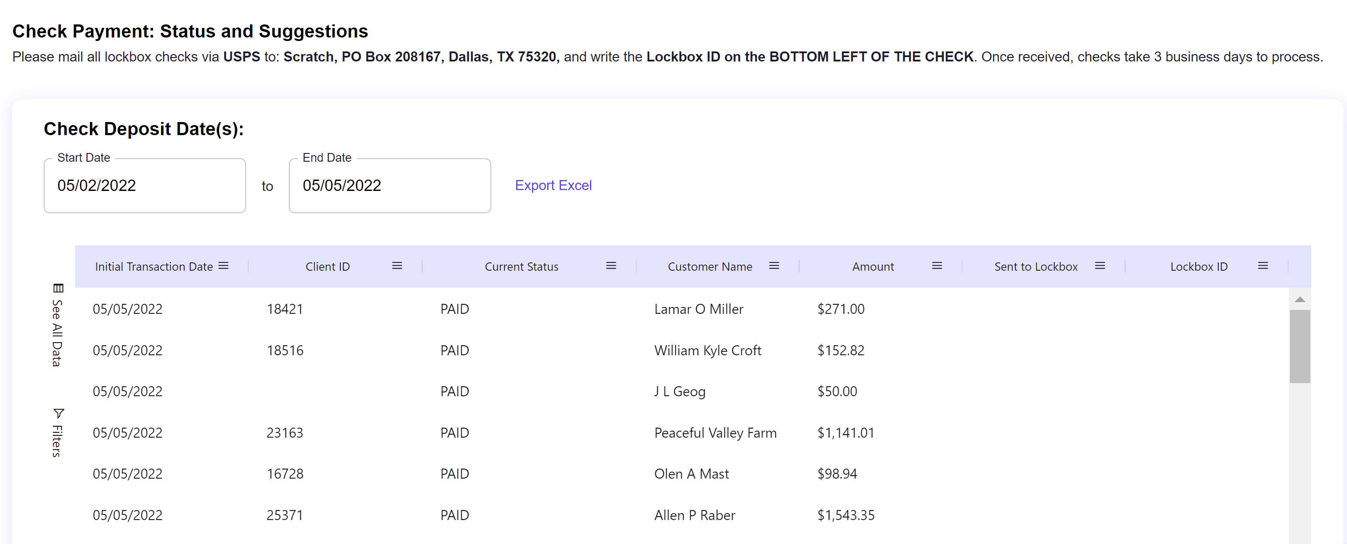The image size is (1347, 544).
Task: Click amount $152.82
Action: click(841, 350)
